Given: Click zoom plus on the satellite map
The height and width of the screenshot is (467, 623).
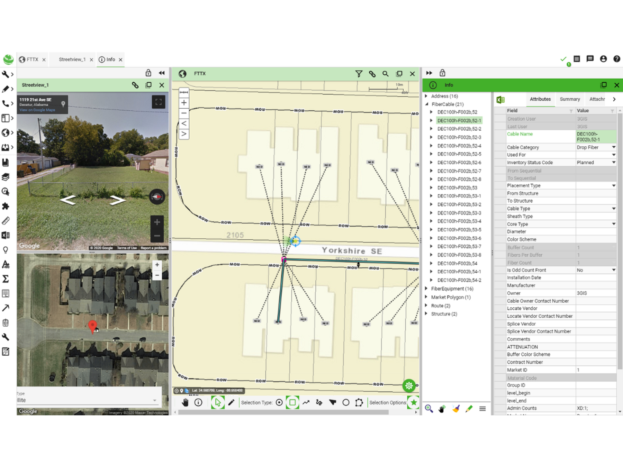Looking at the screenshot, I should tap(157, 264).
